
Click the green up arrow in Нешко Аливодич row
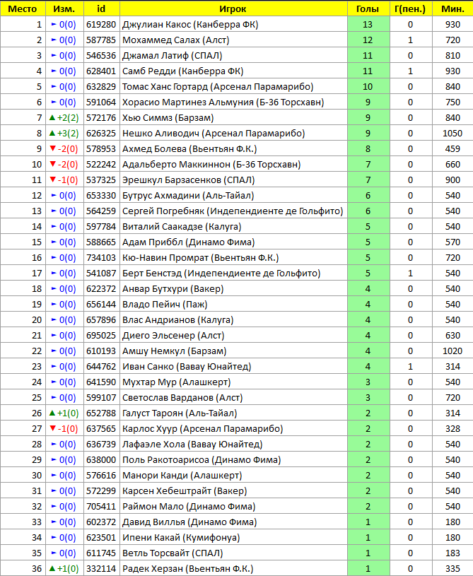52,133
